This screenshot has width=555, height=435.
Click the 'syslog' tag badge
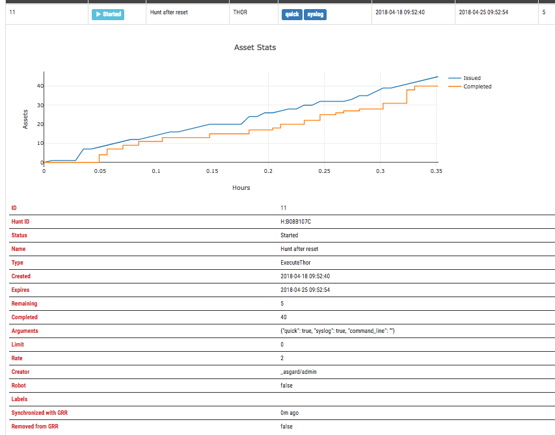pyautogui.click(x=315, y=14)
